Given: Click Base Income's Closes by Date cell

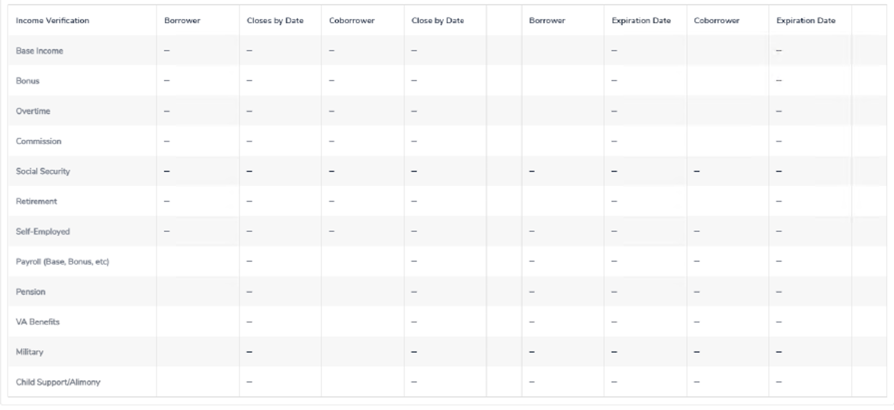Looking at the screenshot, I should pyautogui.click(x=280, y=50).
